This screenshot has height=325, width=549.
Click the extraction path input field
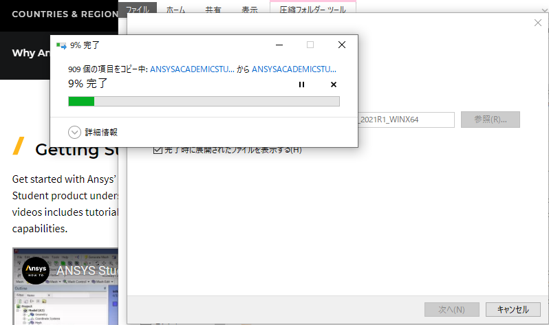(x=406, y=120)
